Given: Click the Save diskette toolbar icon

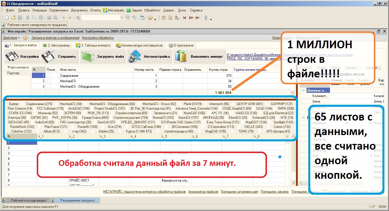Looking at the screenshot, I should pyautogui.click(x=20, y=18).
